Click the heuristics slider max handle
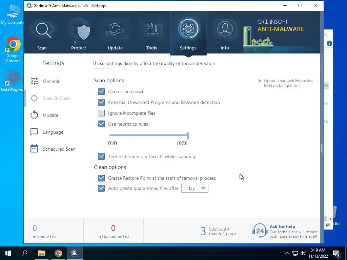The image size is (347, 260). [188, 135]
